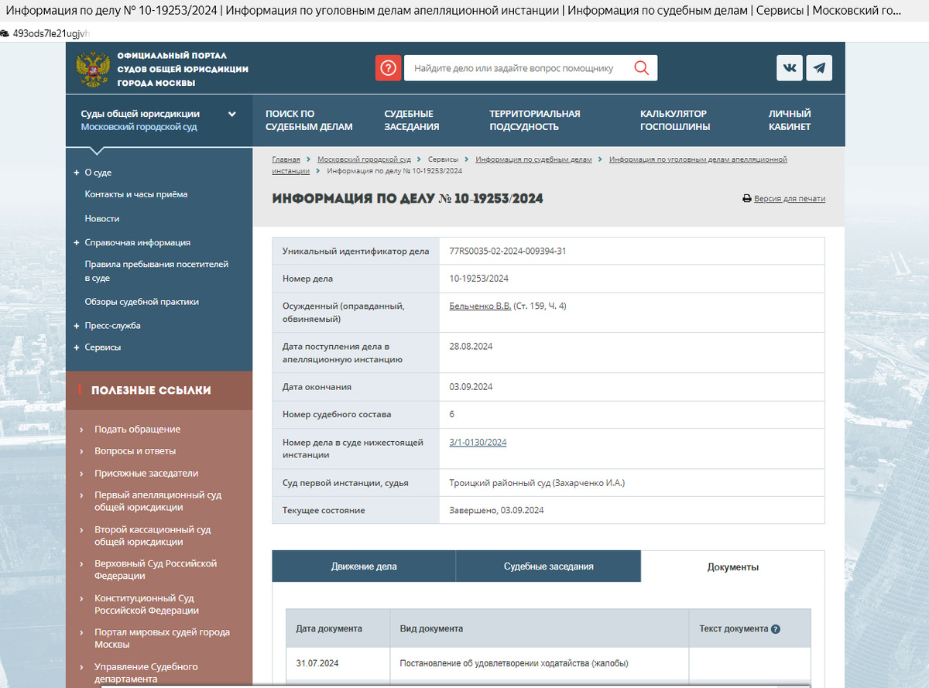Select the Документы tab

(733, 567)
